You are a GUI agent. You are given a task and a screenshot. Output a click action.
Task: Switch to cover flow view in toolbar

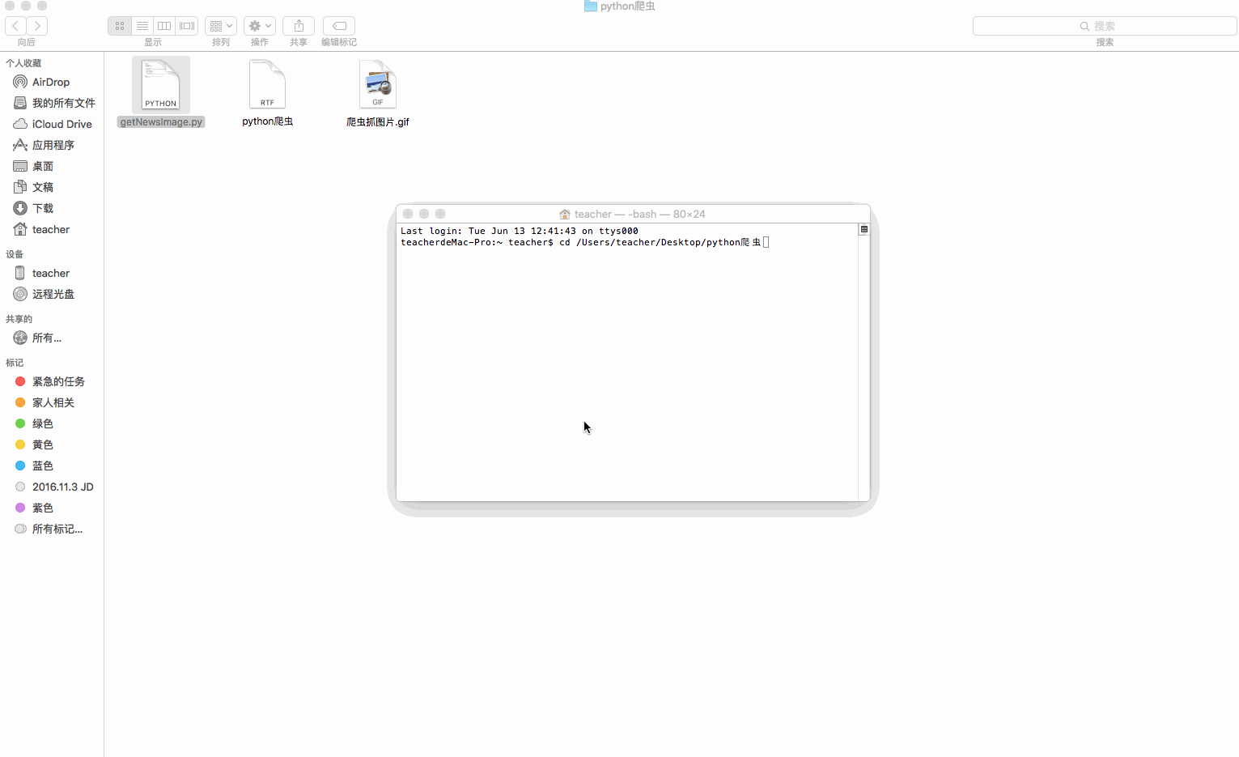pos(187,26)
